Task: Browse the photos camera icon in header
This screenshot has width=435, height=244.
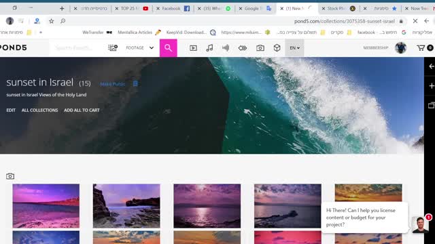Action: coord(260,48)
